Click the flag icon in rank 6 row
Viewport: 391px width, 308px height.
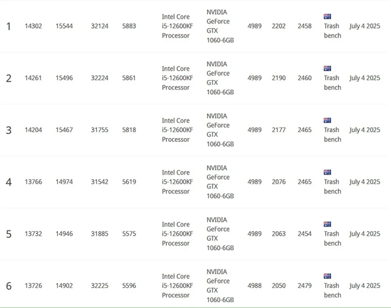point(327,276)
